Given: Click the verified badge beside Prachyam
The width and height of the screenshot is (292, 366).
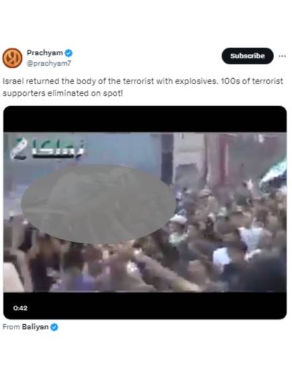Looking at the screenshot, I should (x=68, y=53).
